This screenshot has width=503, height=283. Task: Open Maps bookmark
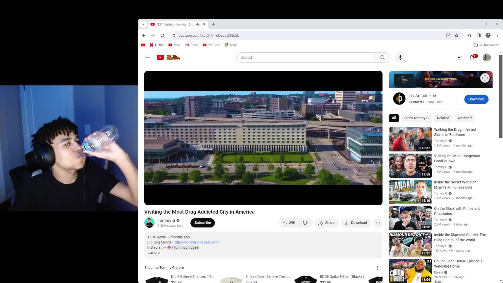coord(231,45)
